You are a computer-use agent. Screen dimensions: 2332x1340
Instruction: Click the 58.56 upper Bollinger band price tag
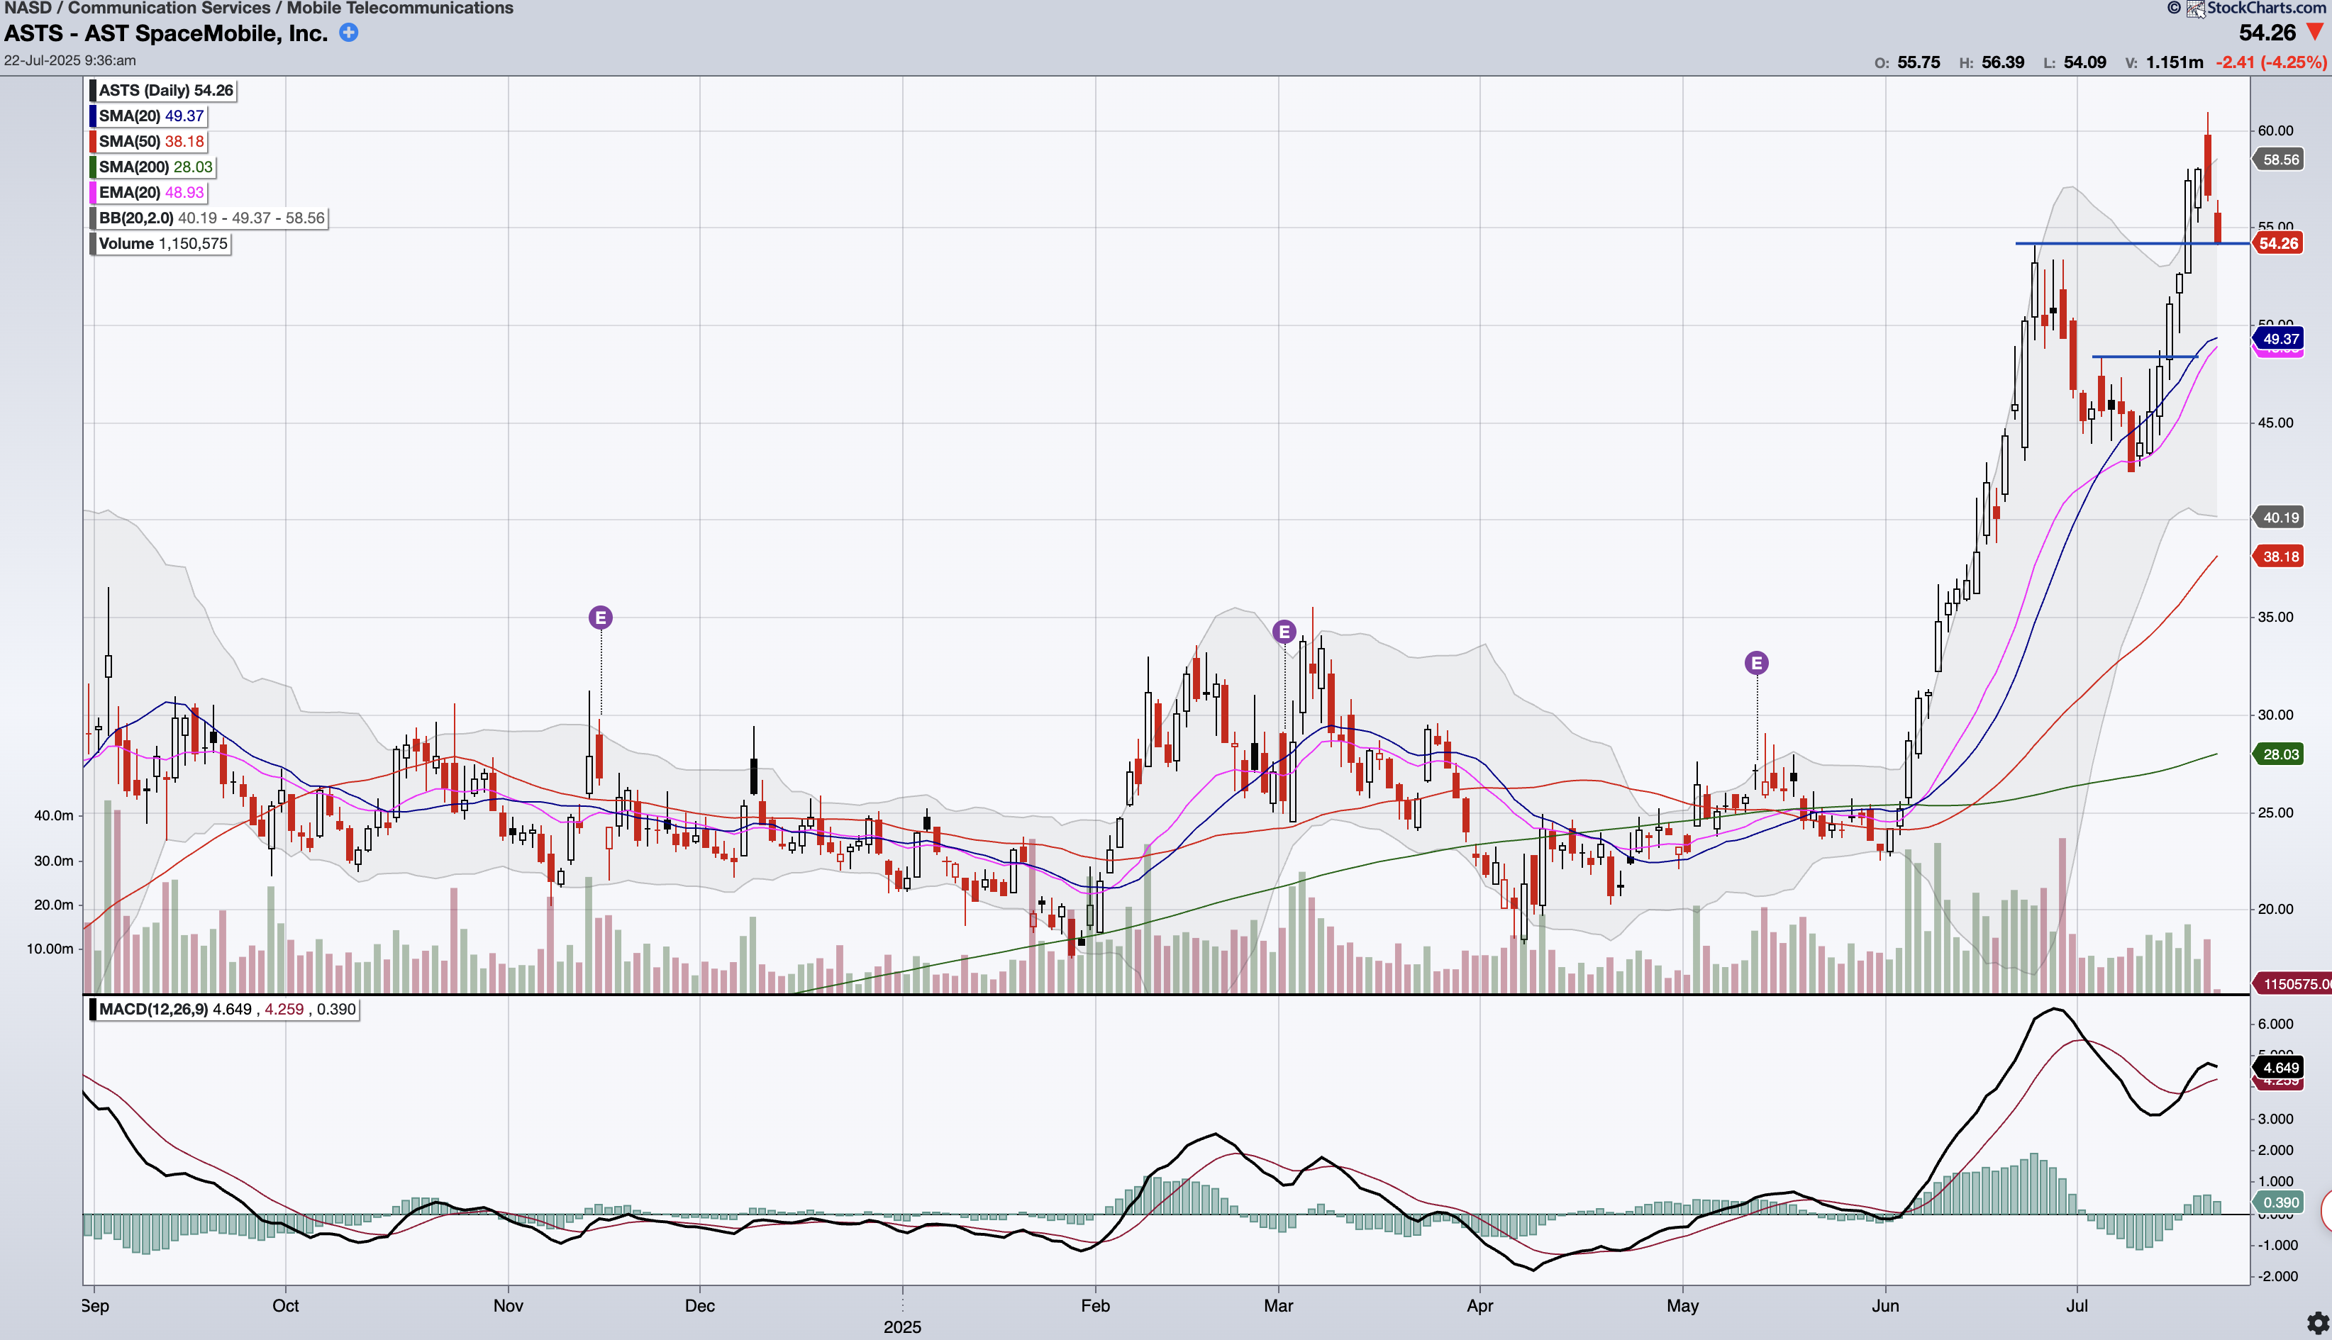(x=2279, y=160)
